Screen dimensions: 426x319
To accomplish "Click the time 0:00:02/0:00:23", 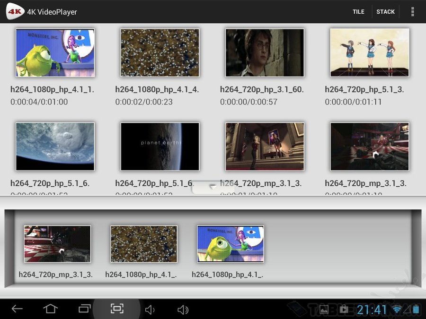I will (144, 102).
